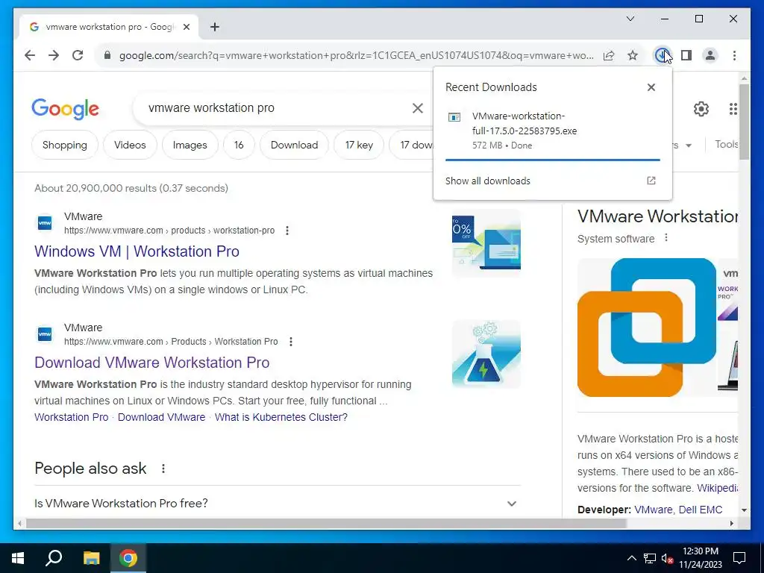Viewport: 764px width, 573px height.
Task: Open Google quick settings gear
Action: tap(701, 109)
